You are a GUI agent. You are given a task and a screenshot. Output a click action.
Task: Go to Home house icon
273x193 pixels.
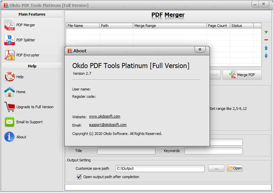[10, 92]
